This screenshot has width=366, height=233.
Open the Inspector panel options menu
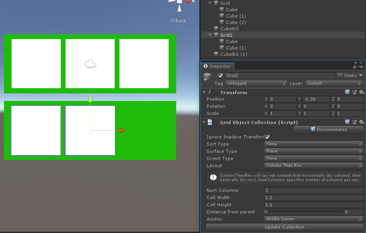coord(361,67)
